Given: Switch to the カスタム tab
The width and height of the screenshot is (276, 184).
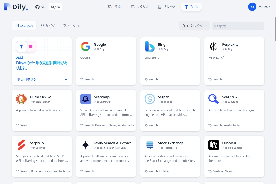Looking at the screenshot, I should tap(48, 26).
